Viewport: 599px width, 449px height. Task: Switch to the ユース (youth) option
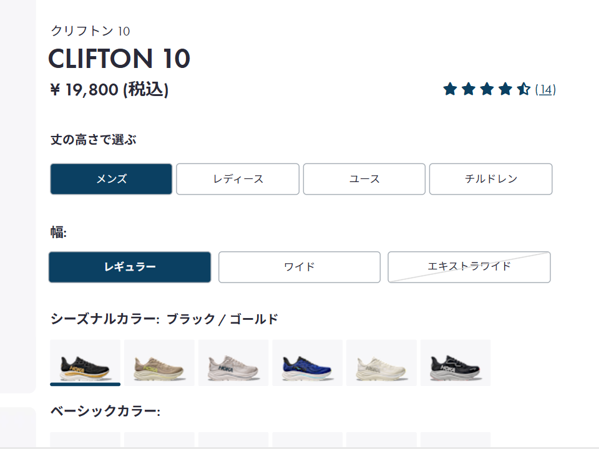364,179
